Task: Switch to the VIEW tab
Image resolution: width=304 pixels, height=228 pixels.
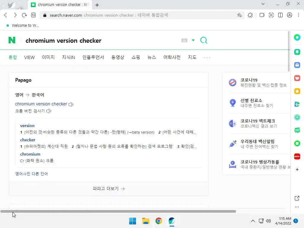Action: [29, 57]
